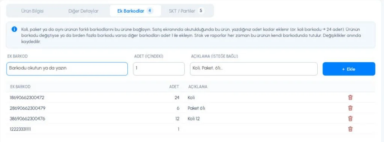
Task: Click the ADET table column header
Action: point(174,87)
